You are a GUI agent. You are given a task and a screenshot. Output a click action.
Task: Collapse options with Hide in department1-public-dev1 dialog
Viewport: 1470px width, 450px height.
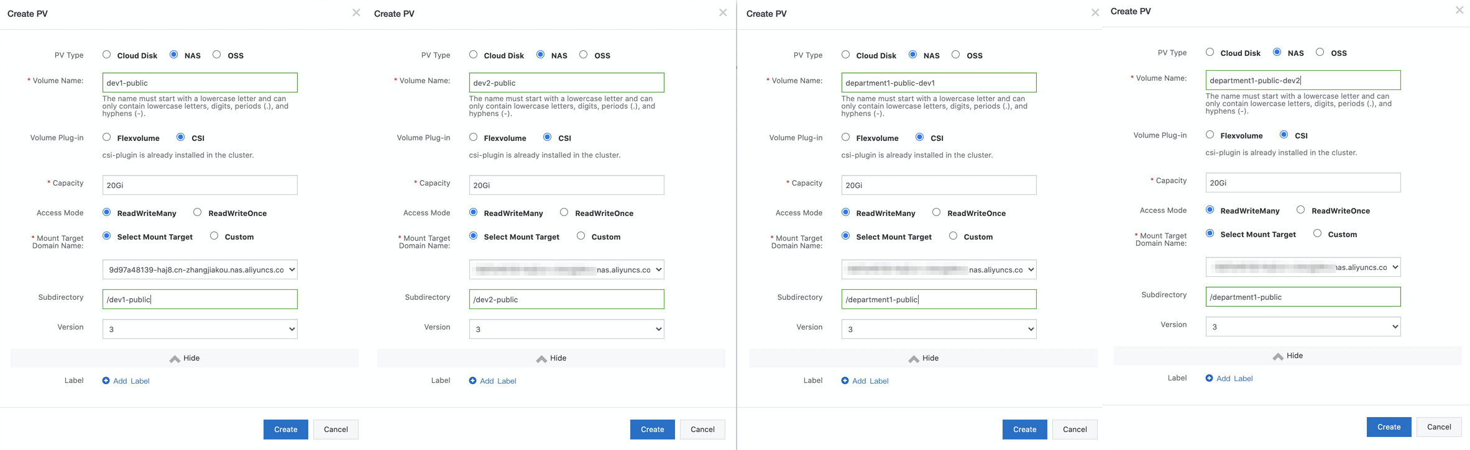(x=924, y=358)
